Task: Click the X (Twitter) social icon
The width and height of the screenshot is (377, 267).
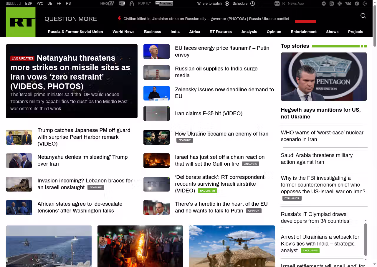Action: 340,4
